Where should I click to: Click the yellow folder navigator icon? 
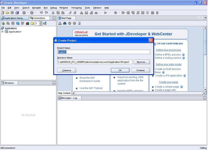click(32, 23)
